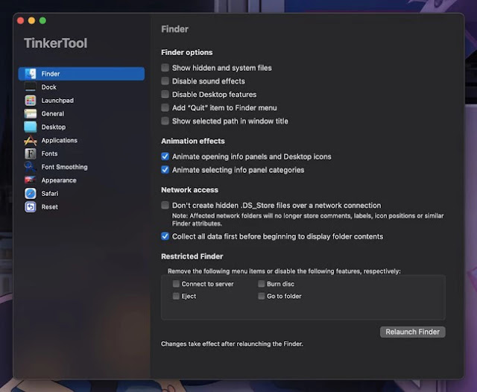Click the "Restricted Finder" heading
Image resolution: width=477 pixels, height=392 pixels.
pyautogui.click(x=192, y=256)
